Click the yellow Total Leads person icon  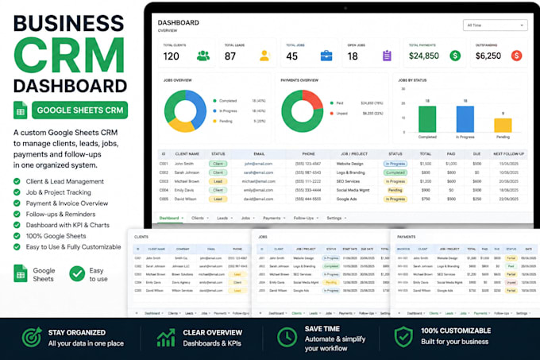coord(264,56)
